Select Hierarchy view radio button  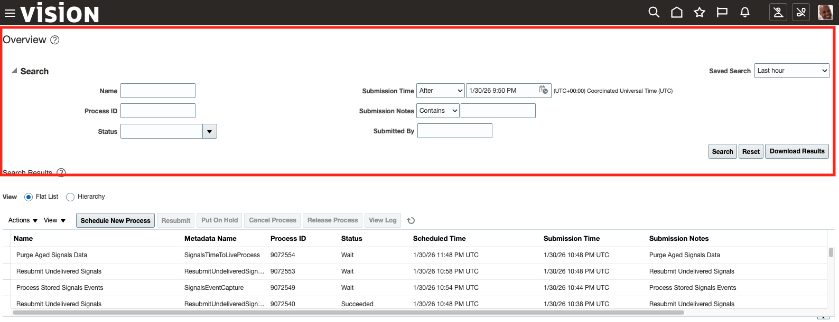[x=70, y=197]
